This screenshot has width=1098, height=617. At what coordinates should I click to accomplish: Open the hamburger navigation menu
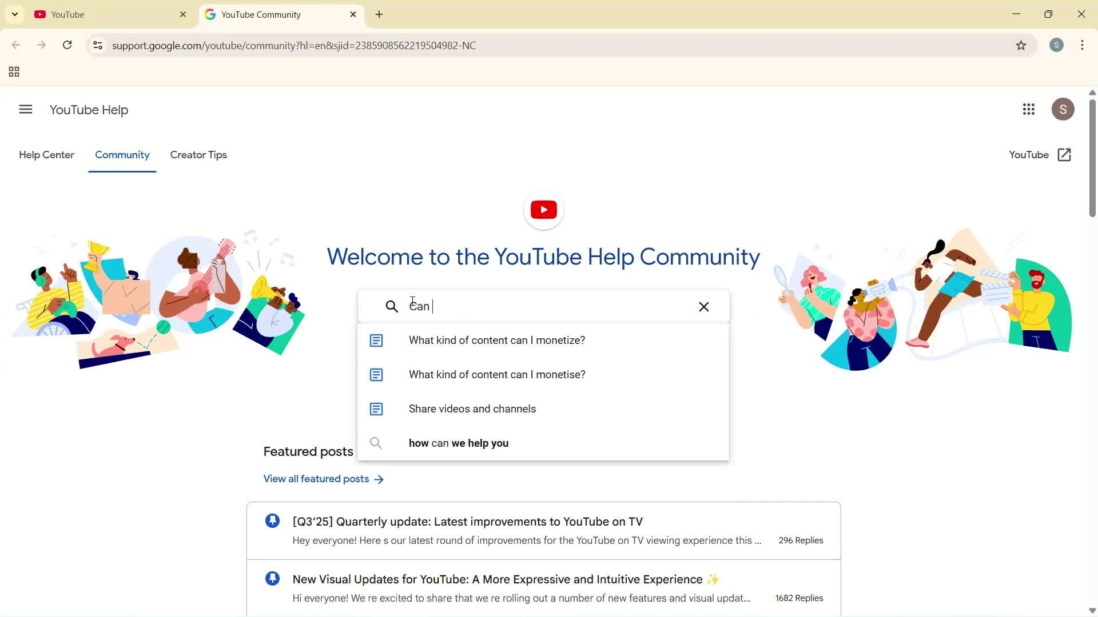click(x=25, y=109)
